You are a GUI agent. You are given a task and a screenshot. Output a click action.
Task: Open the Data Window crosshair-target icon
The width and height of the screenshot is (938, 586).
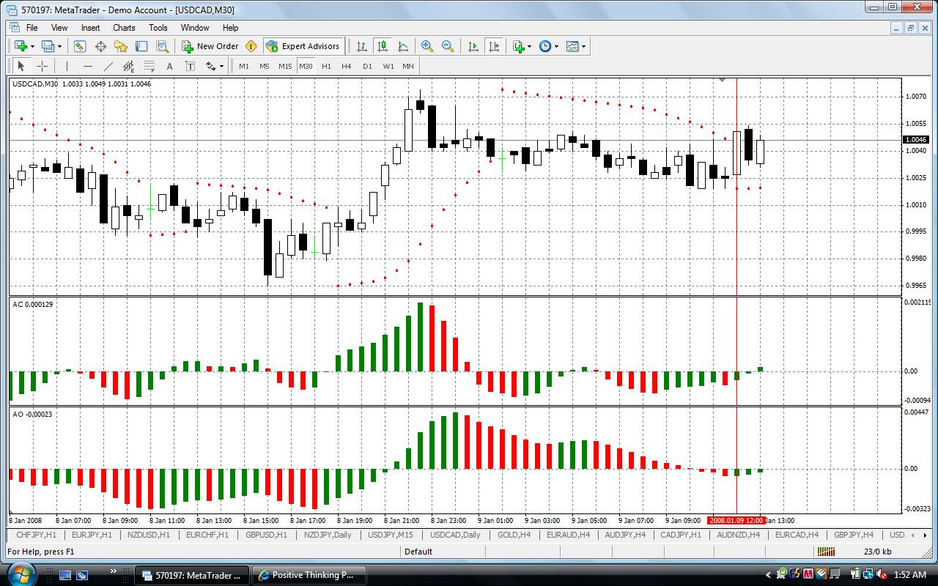point(100,46)
